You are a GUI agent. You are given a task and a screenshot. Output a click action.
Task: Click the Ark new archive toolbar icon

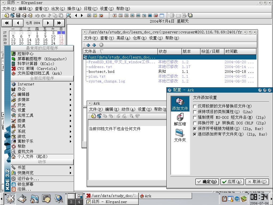(x=93, y=116)
